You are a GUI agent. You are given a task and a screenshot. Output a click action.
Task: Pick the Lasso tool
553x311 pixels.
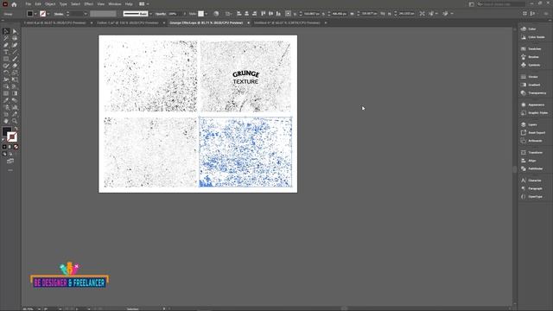point(15,38)
